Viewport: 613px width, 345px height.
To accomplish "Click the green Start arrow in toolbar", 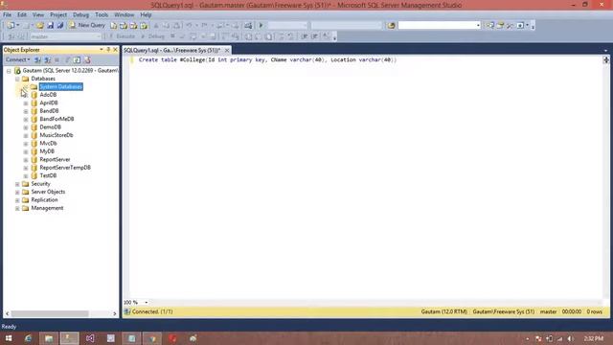I will tap(261, 26).
